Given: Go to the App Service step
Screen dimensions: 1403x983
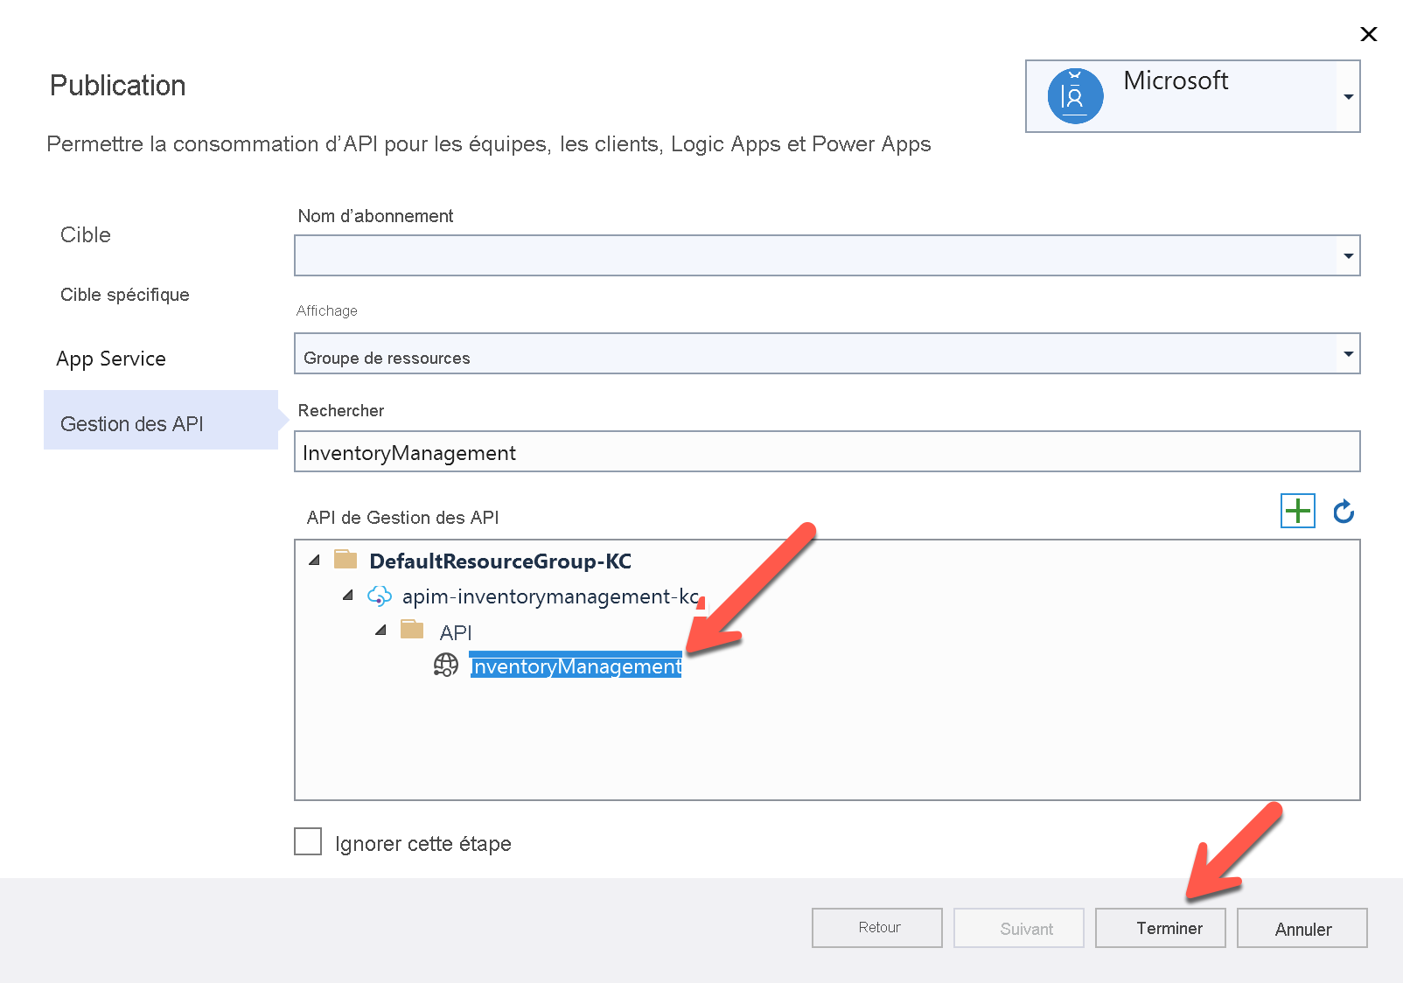Looking at the screenshot, I should (111, 359).
